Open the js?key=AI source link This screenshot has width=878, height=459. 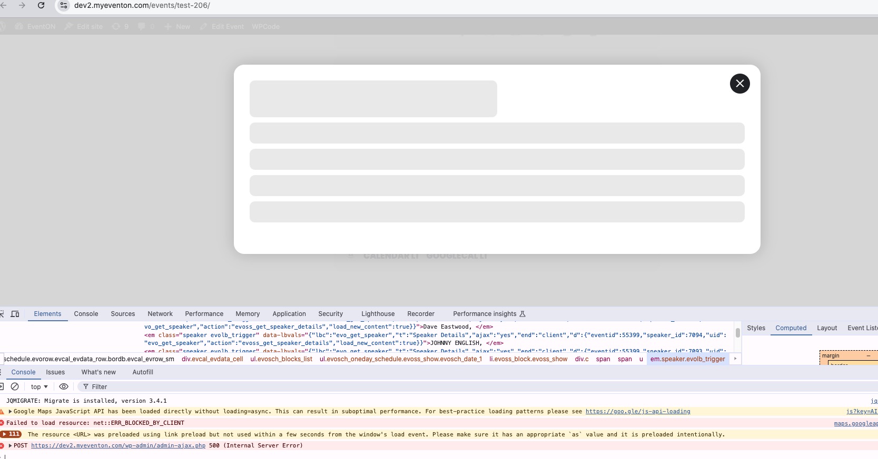[862, 412]
